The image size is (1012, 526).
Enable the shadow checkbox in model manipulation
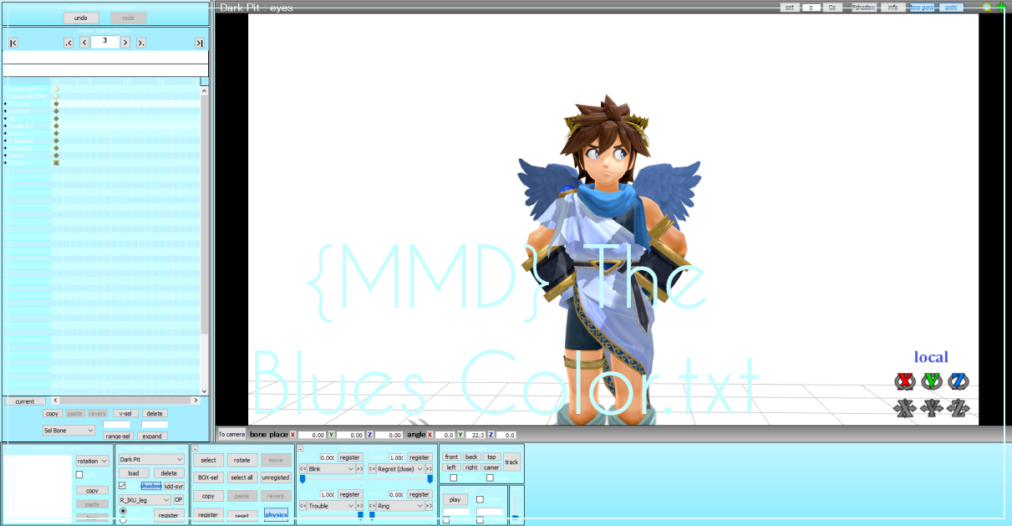pos(122,487)
